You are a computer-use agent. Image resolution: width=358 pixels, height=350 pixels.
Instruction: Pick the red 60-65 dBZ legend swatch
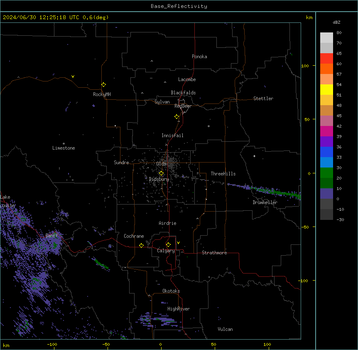point(326,58)
